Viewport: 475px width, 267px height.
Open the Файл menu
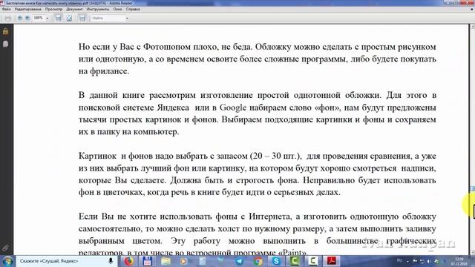point(7,9)
